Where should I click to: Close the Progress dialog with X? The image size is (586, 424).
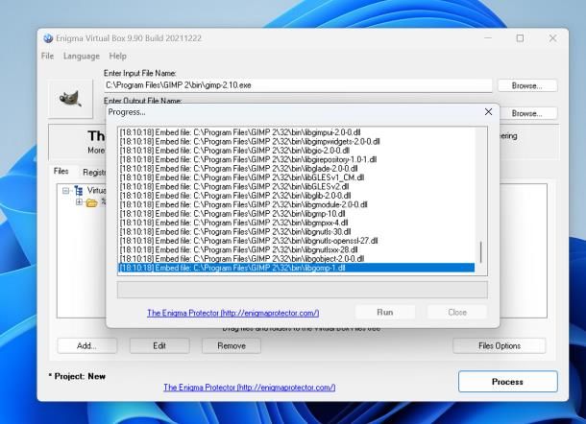pos(488,111)
